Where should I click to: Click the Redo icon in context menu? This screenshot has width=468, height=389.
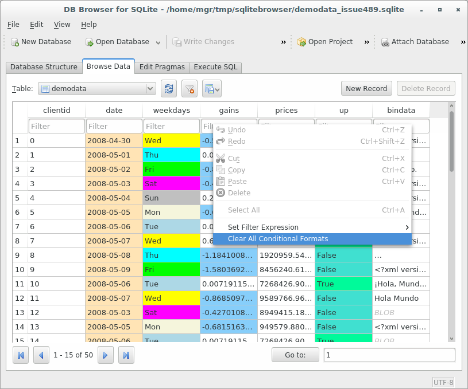click(221, 141)
